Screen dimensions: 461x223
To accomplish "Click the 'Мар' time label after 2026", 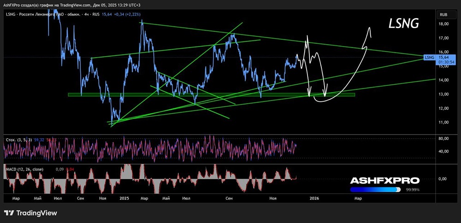I will tap(358, 199).
